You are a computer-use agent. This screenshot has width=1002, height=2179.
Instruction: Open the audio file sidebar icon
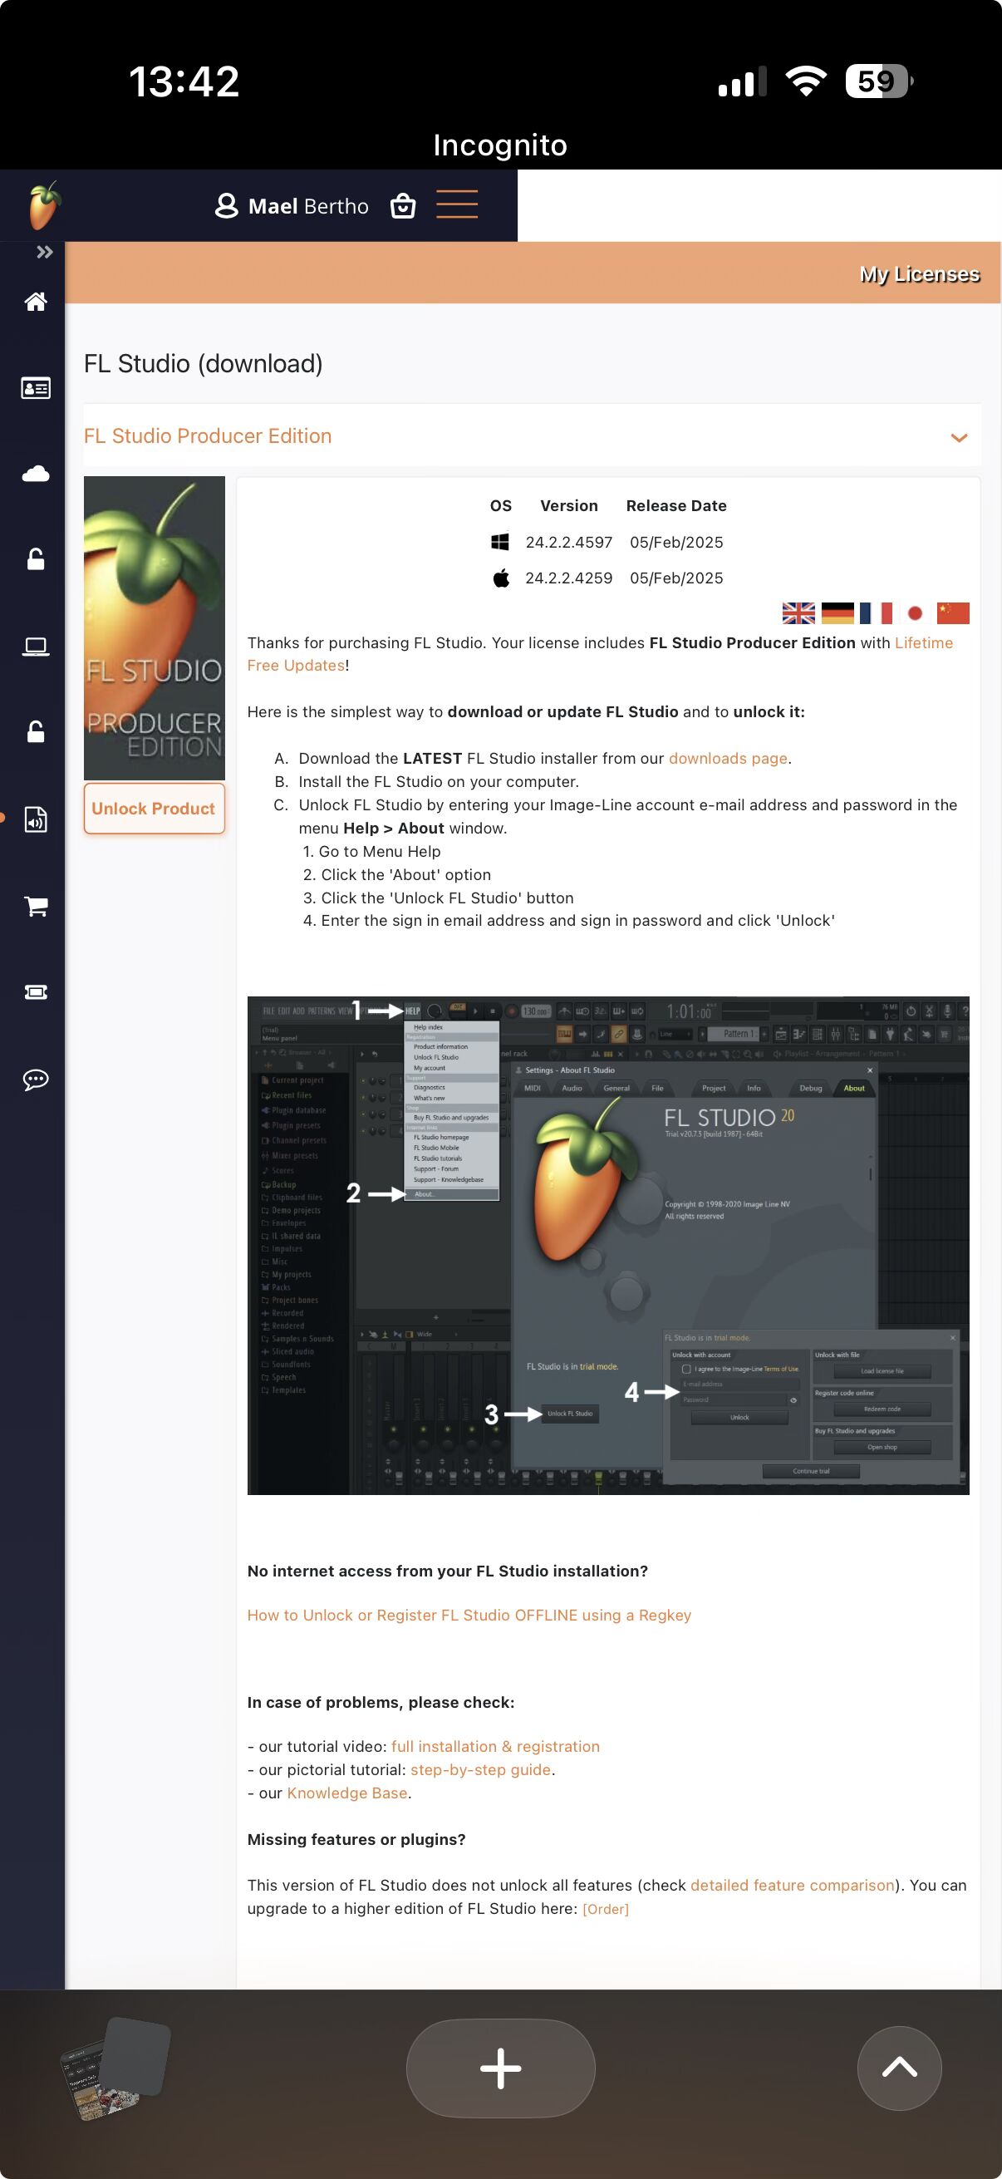[36, 819]
